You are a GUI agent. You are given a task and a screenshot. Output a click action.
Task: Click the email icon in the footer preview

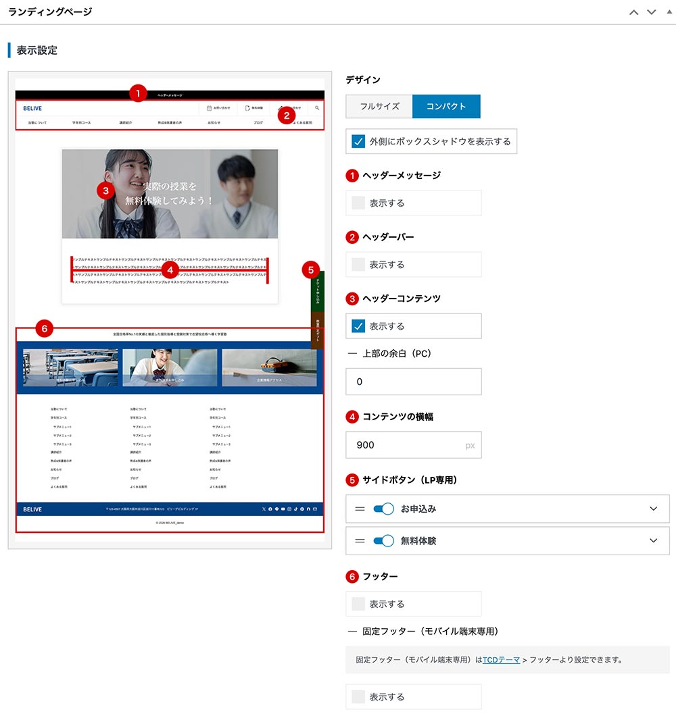(x=315, y=509)
